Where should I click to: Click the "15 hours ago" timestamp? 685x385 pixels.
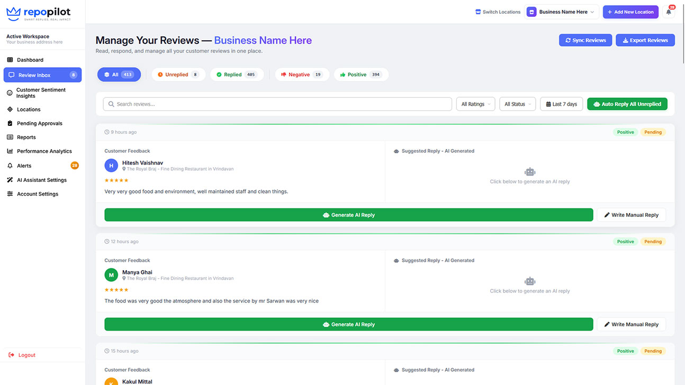[124, 351]
